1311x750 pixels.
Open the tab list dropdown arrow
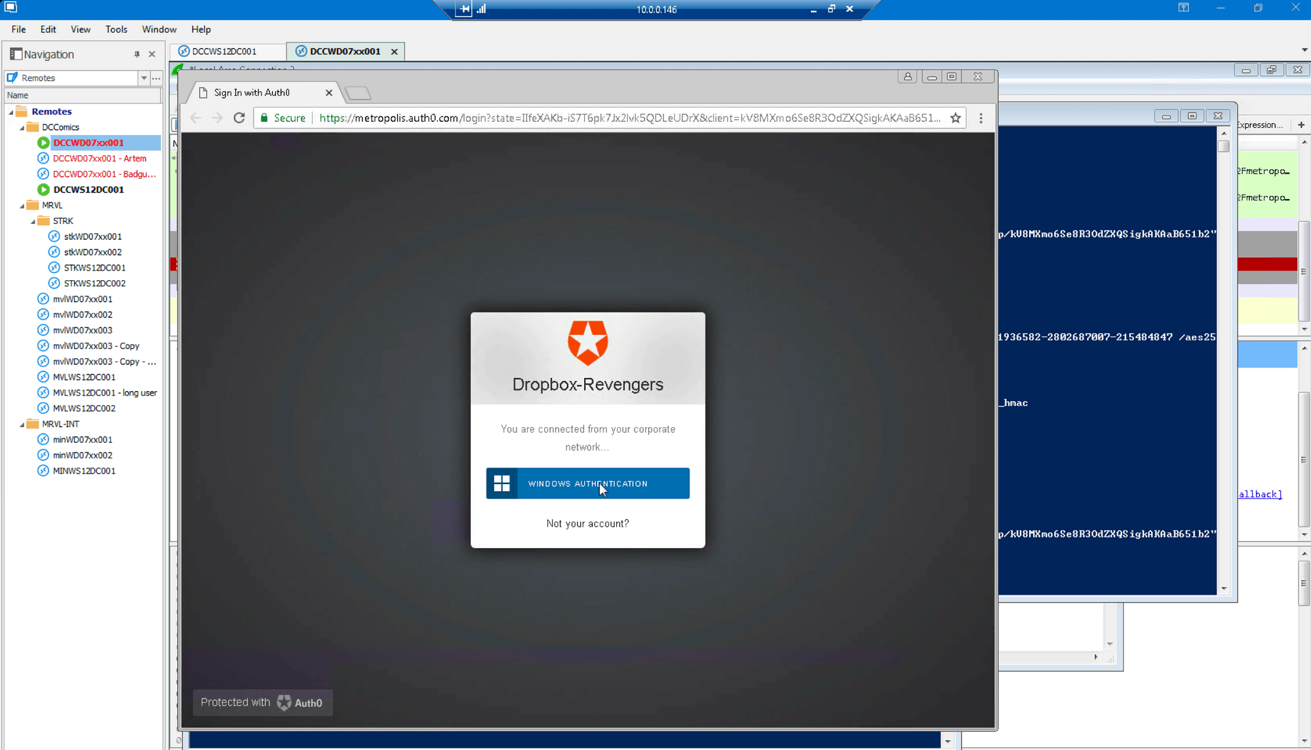point(1304,50)
